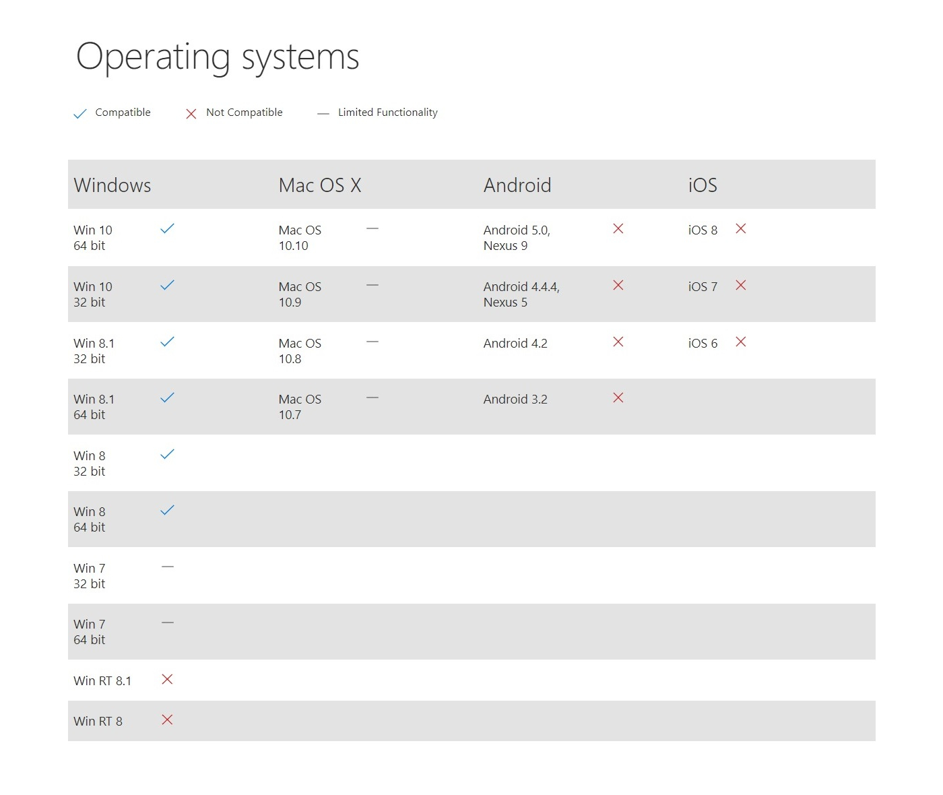Click the Mac OS 10.8 label
943x795 pixels.
point(300,351)
